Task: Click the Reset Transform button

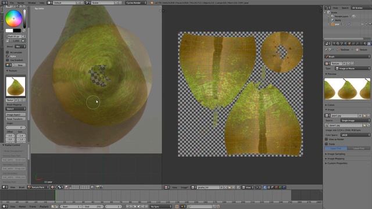Action: click(x=16, y=118)
